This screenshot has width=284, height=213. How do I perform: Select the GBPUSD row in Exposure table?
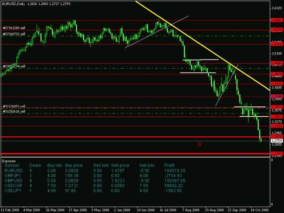(x=95, y=181)
